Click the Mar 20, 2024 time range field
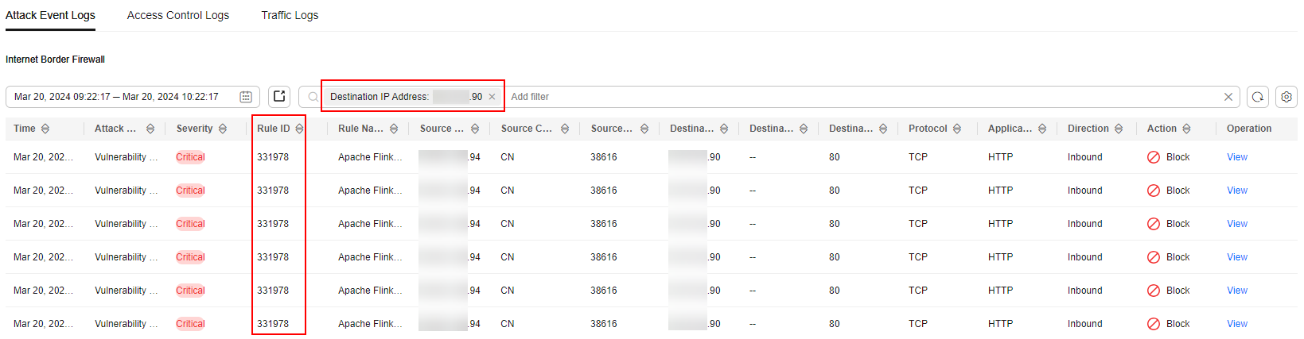1304x339 pixels. (x=132, y=97)
